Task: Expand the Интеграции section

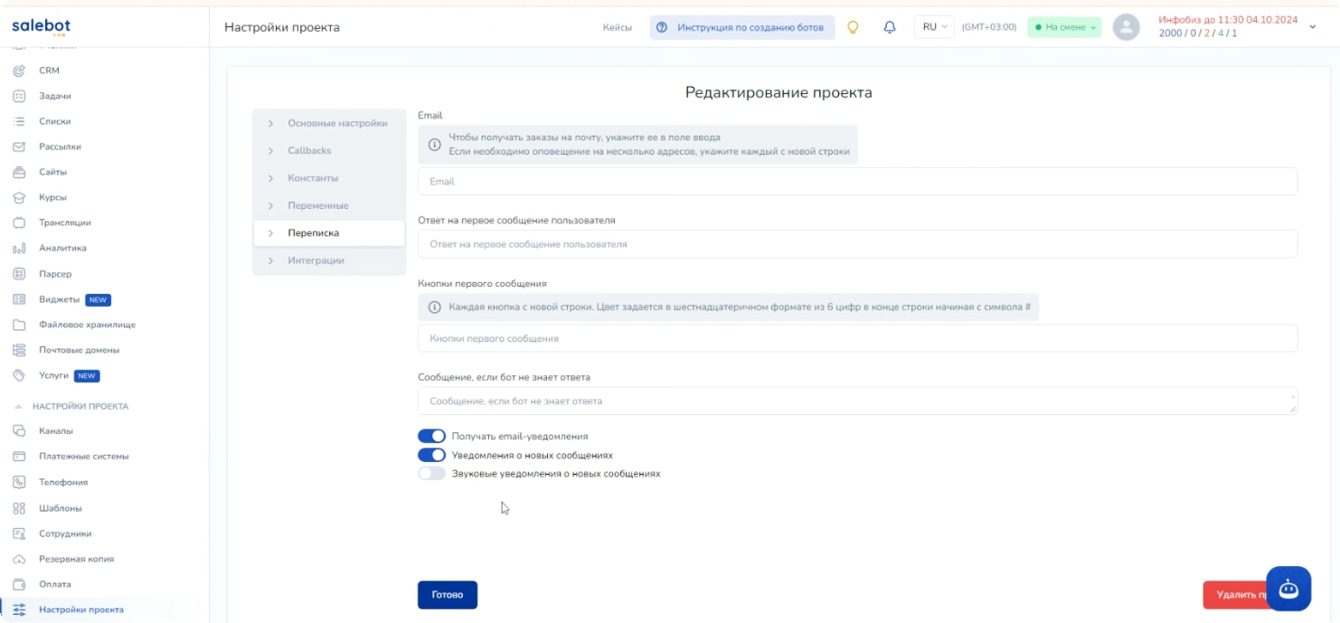Action: coord(329,260)
